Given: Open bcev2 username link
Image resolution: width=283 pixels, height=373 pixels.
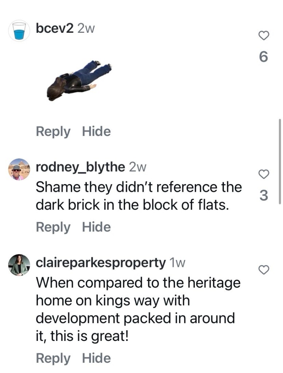Looking at the screenshot, I should [x=55, y=28].
